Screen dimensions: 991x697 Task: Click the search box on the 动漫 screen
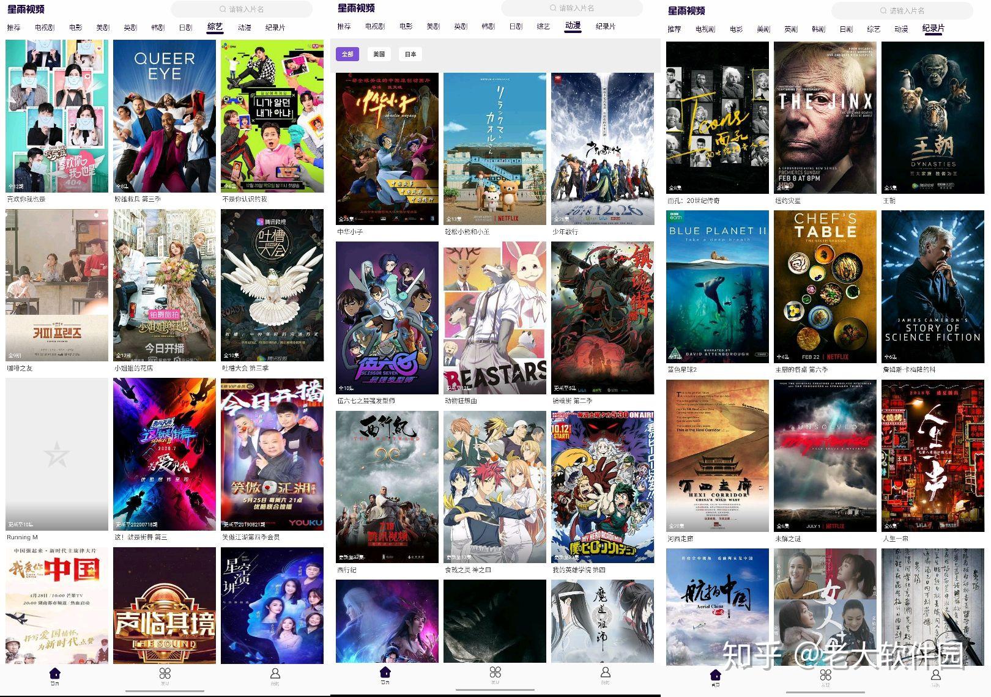tap(572, 8)
